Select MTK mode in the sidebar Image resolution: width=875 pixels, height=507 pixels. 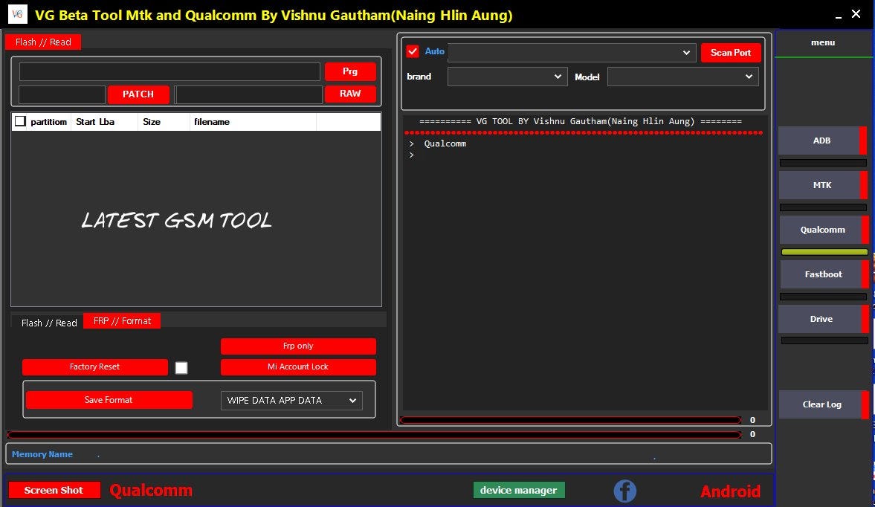[822, 185]
